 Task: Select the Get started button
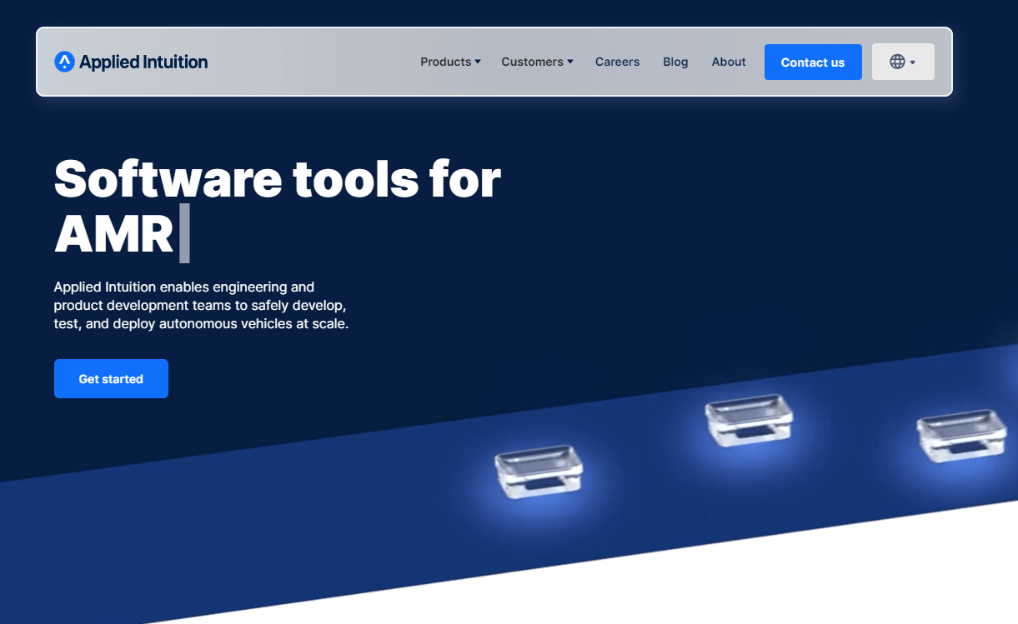(111, 378)
